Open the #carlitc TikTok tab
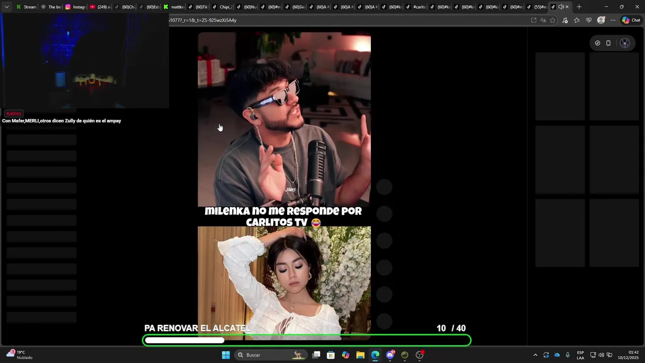645x363 pixels. click(416, 7)
